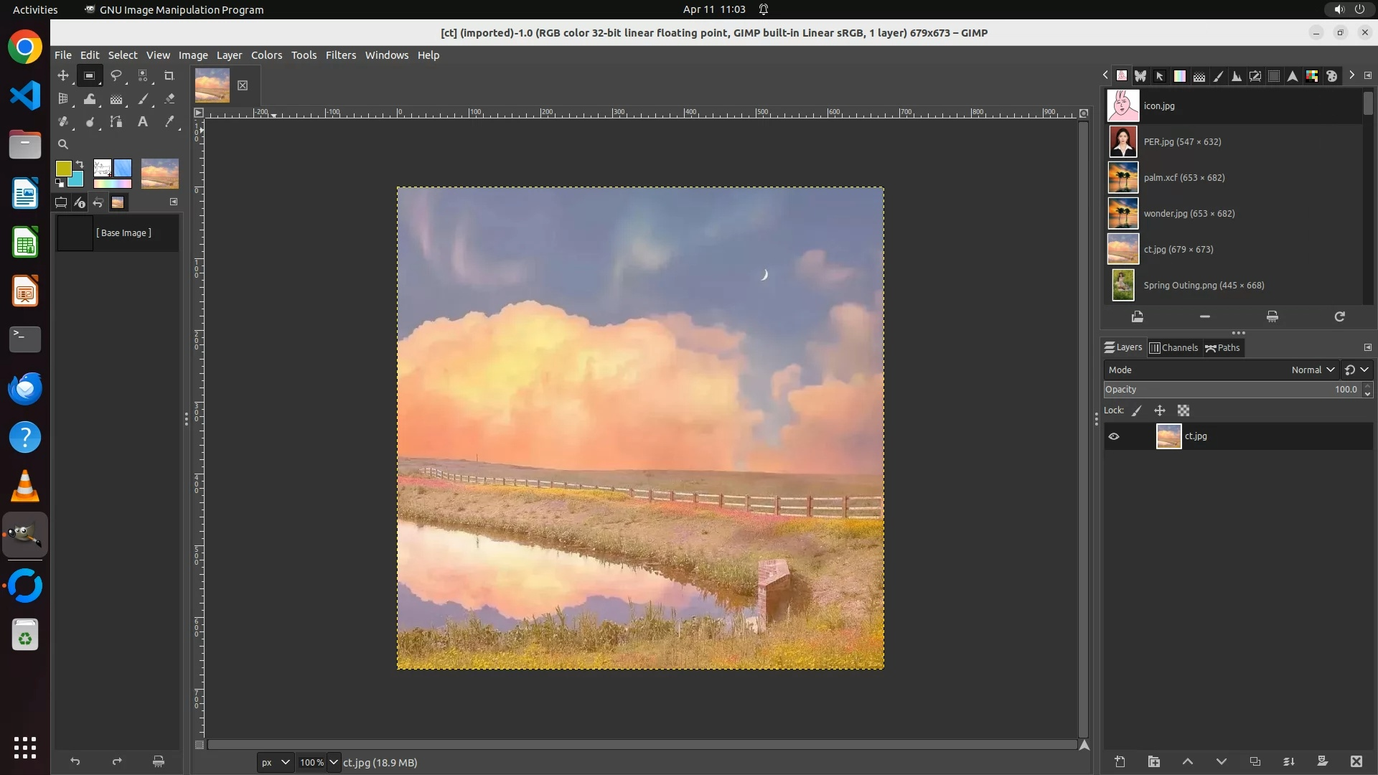Switch to the Channels tab
The height and width of the screenshot is (775, 1378).
(x=1173, y=348)
